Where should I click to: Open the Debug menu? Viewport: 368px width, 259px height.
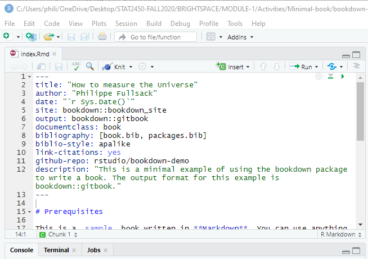[180, 24]
